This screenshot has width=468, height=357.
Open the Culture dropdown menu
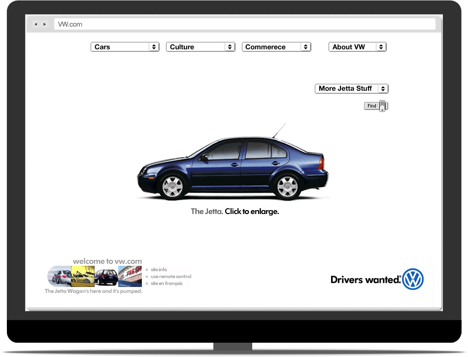pos(201,47)
